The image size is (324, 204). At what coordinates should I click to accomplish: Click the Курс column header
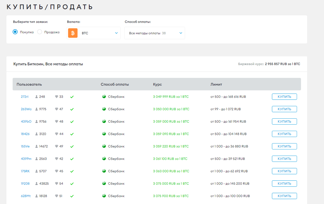pyautogui.click(x=157, y=84)
